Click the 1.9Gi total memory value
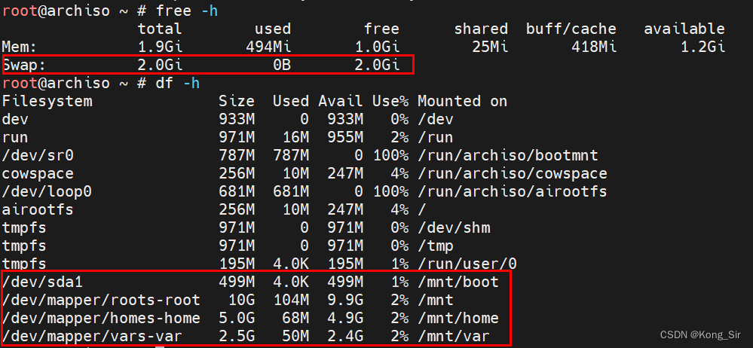 [160, 47]
